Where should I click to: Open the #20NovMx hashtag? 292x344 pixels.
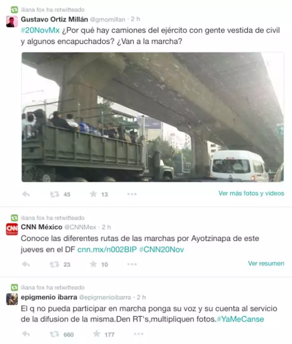click(x=40, y=30)
